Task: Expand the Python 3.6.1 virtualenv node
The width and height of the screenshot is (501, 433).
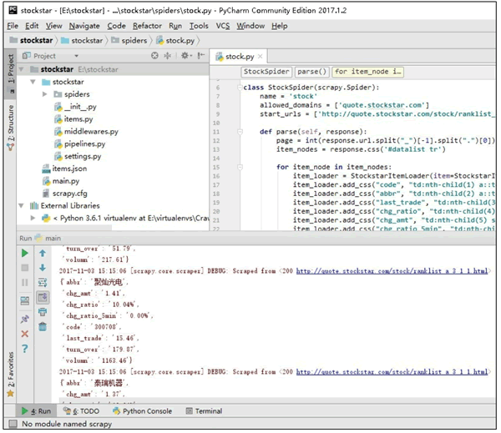Action: [33, 218]
